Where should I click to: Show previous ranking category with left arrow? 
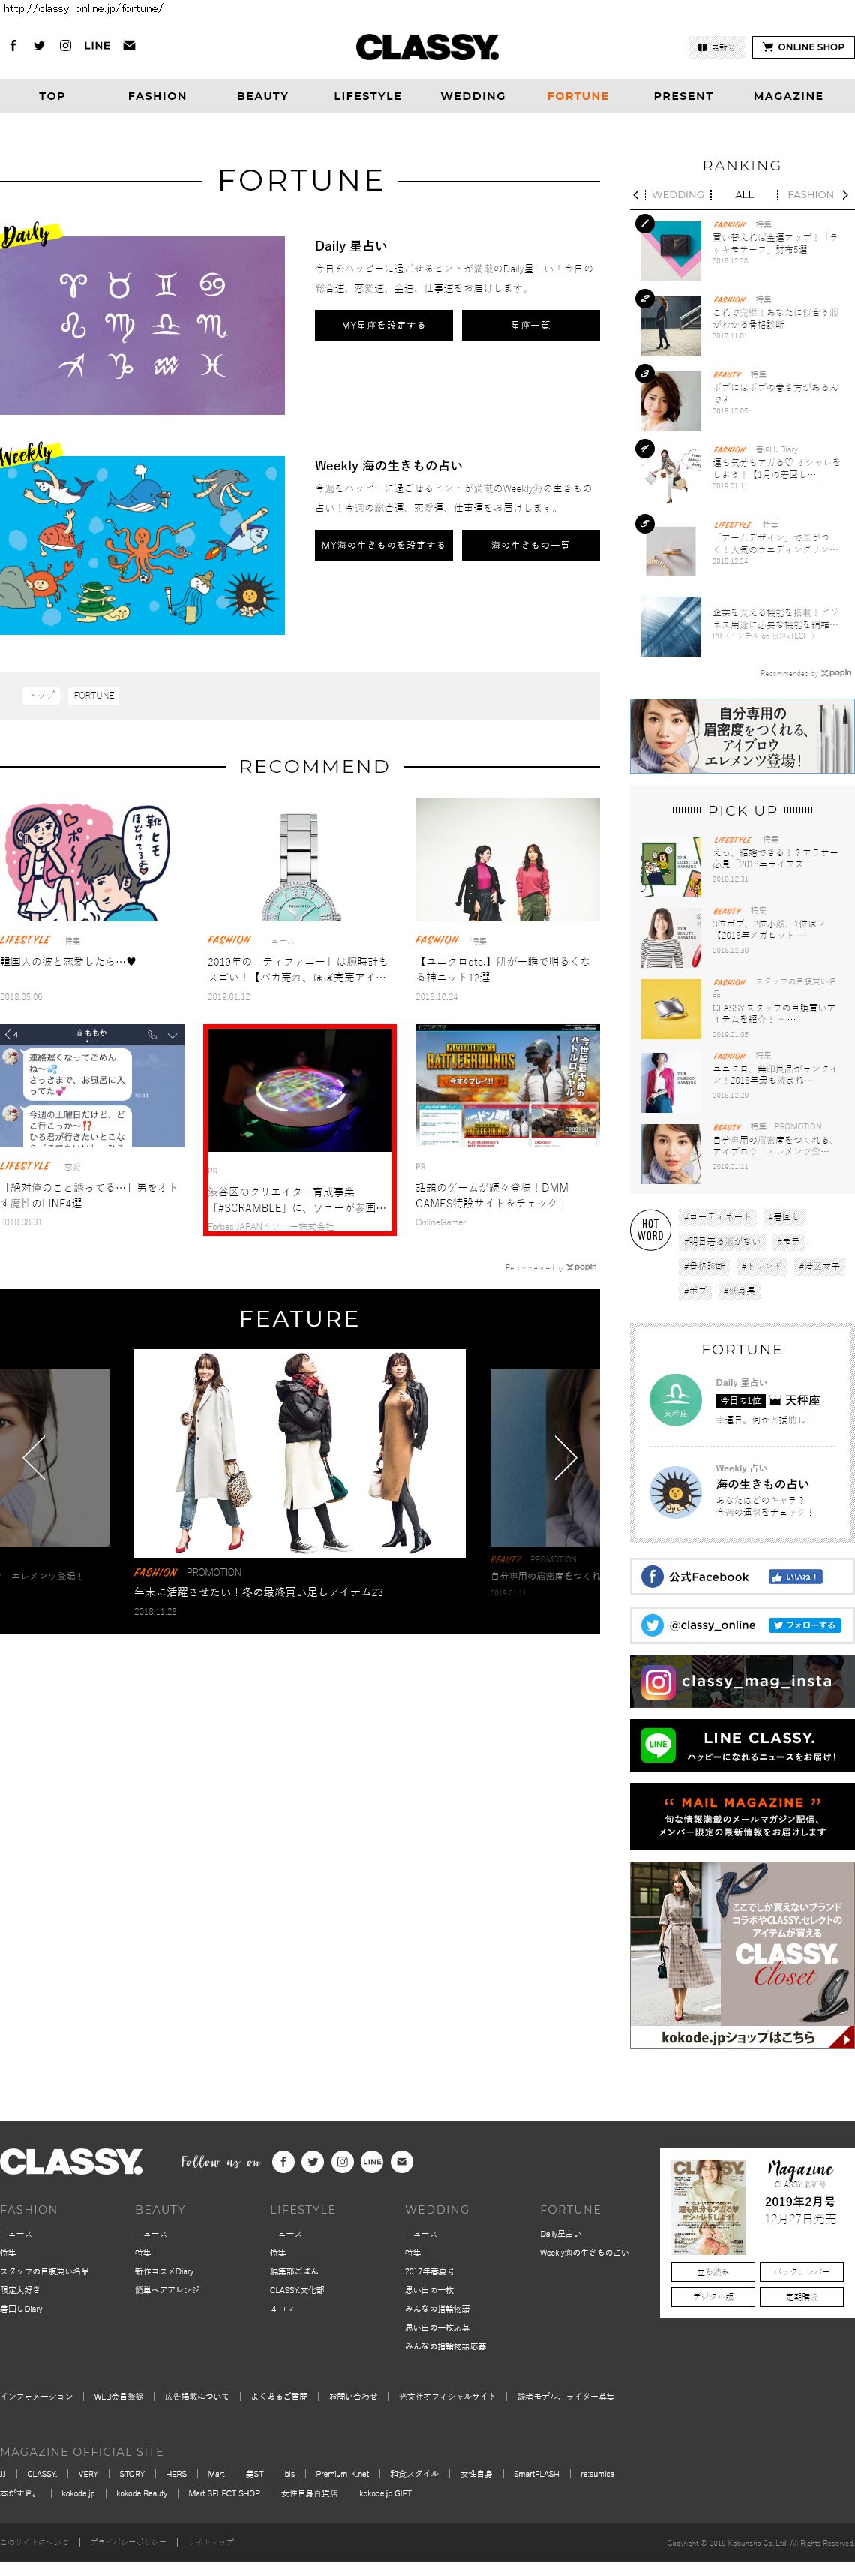[x=636, y=195]
